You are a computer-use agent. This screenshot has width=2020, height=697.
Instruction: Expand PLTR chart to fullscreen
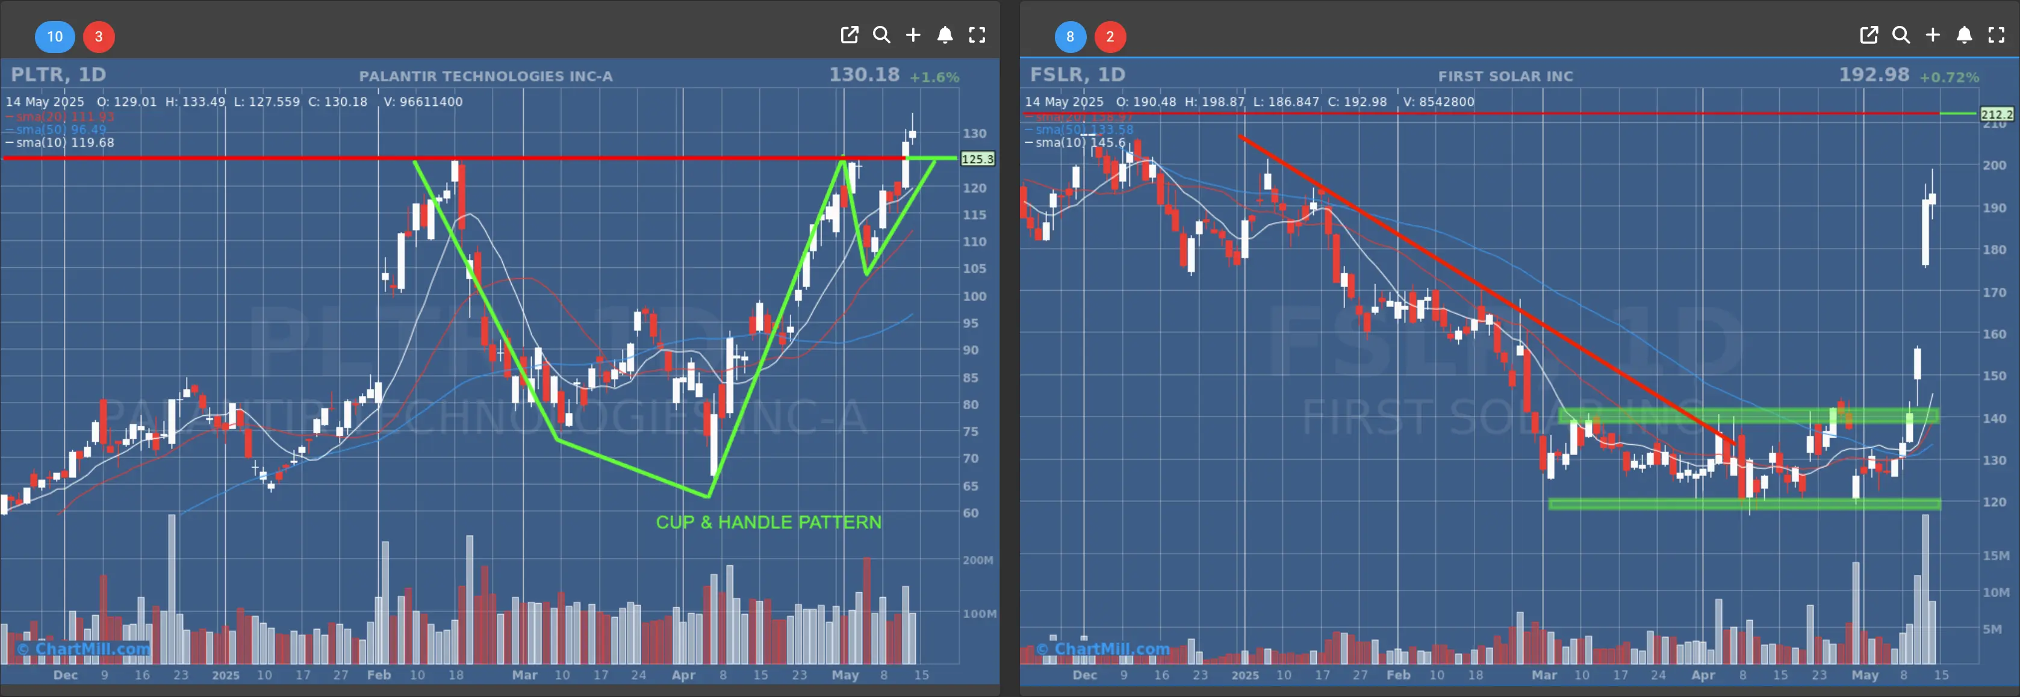tap(977, 34)
